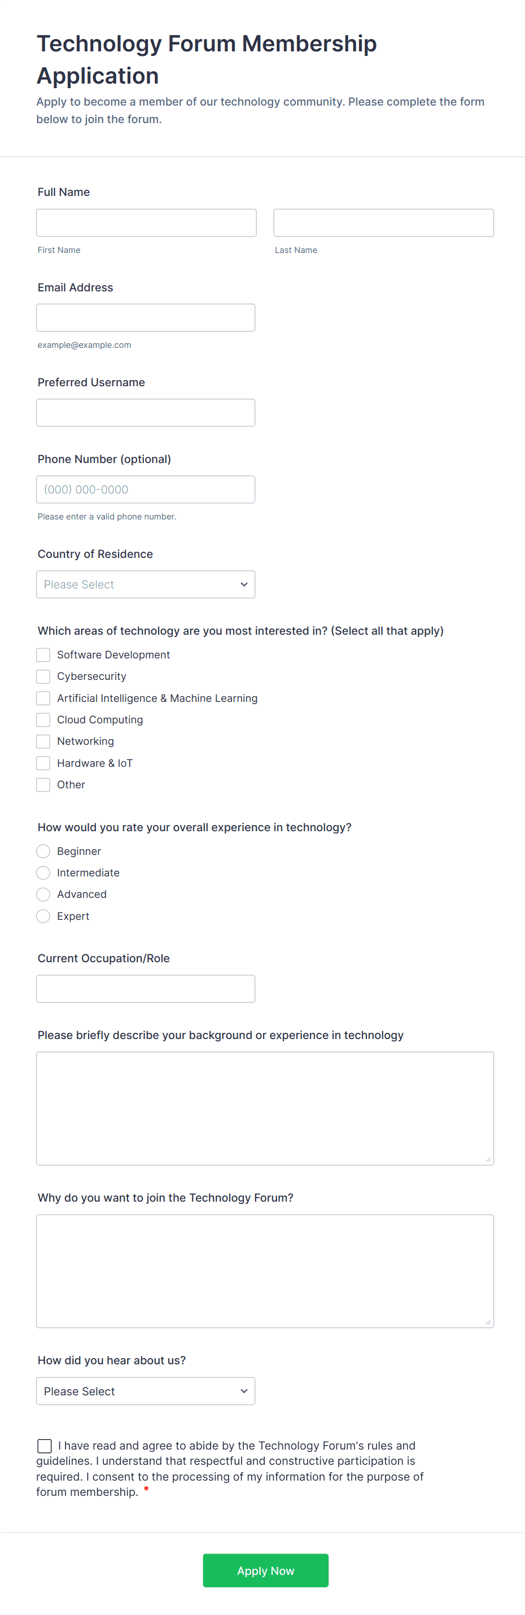Check the Software Development checkbox

(x=43, y=654)
